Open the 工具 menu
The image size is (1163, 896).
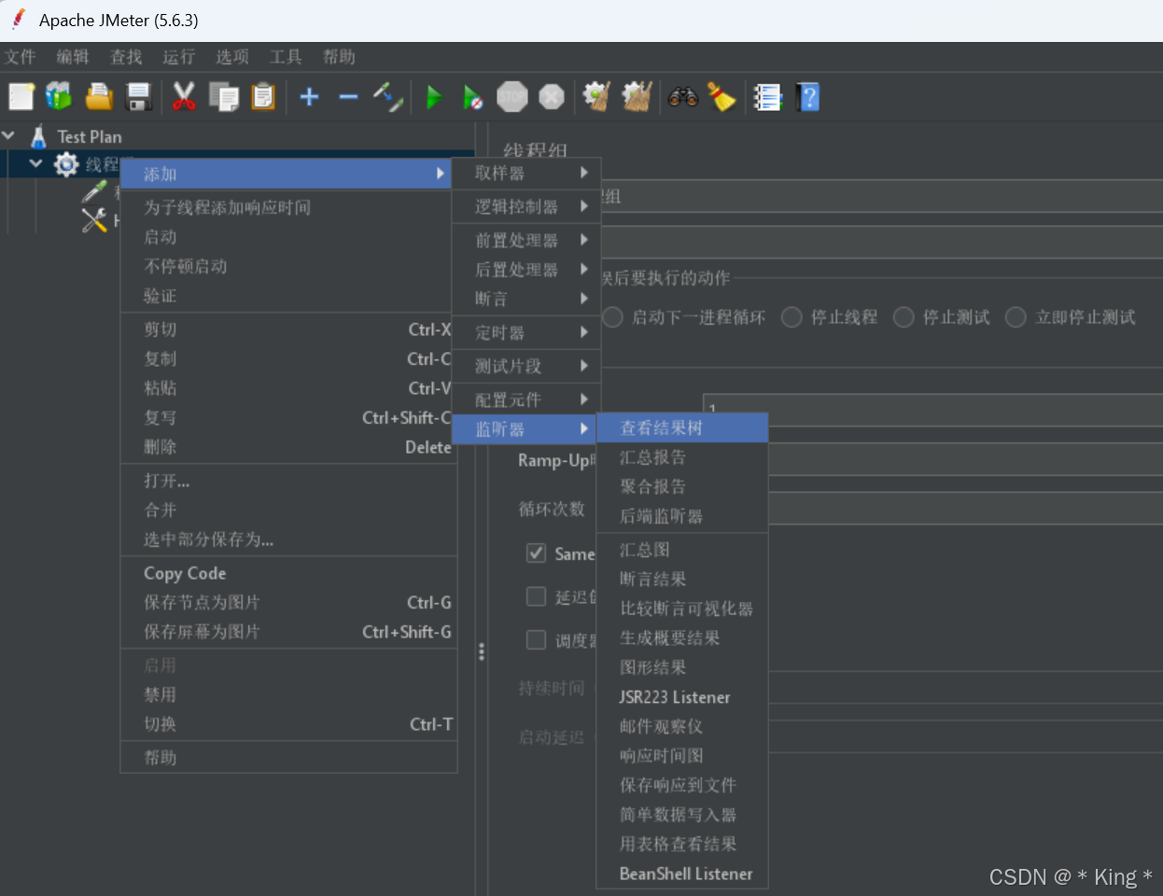286,57
